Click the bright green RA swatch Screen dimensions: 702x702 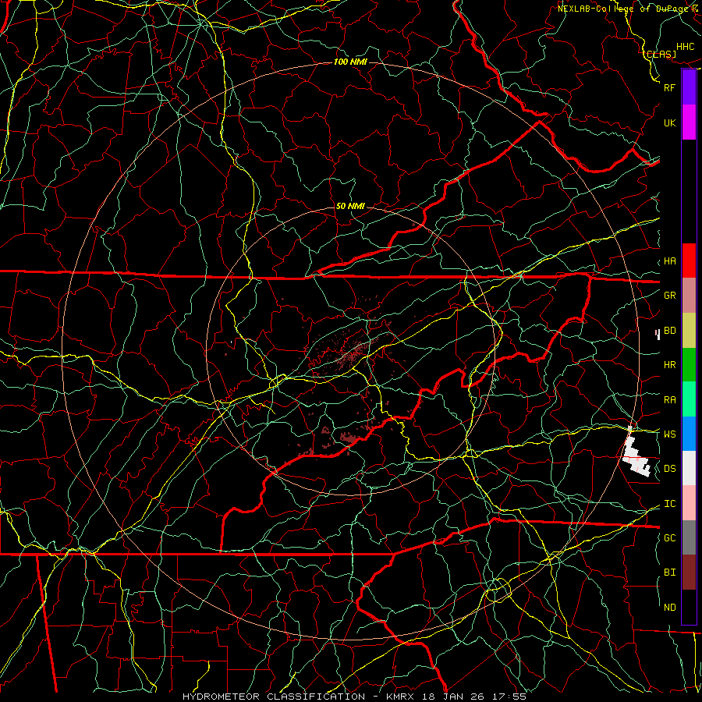point(689,399)
